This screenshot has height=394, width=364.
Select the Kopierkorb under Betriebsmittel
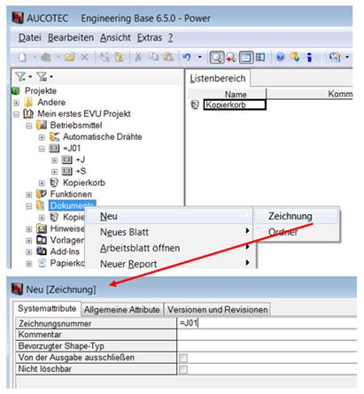pyautogui.click(x=84, y=182)
